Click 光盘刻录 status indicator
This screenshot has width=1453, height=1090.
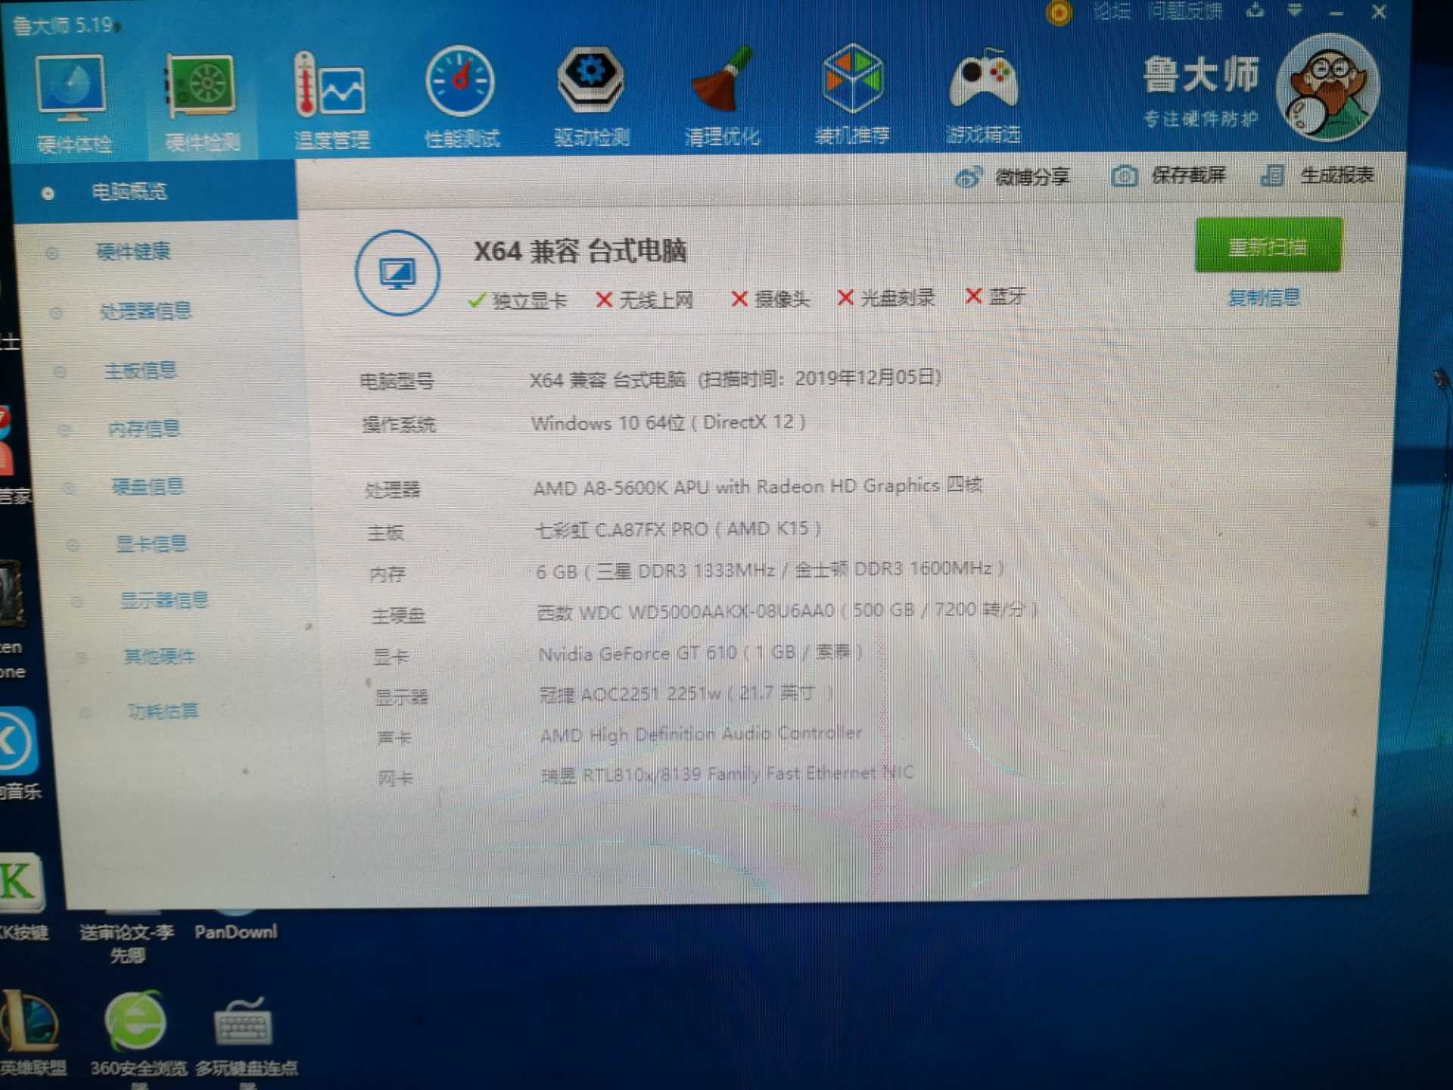coord(885,298)
